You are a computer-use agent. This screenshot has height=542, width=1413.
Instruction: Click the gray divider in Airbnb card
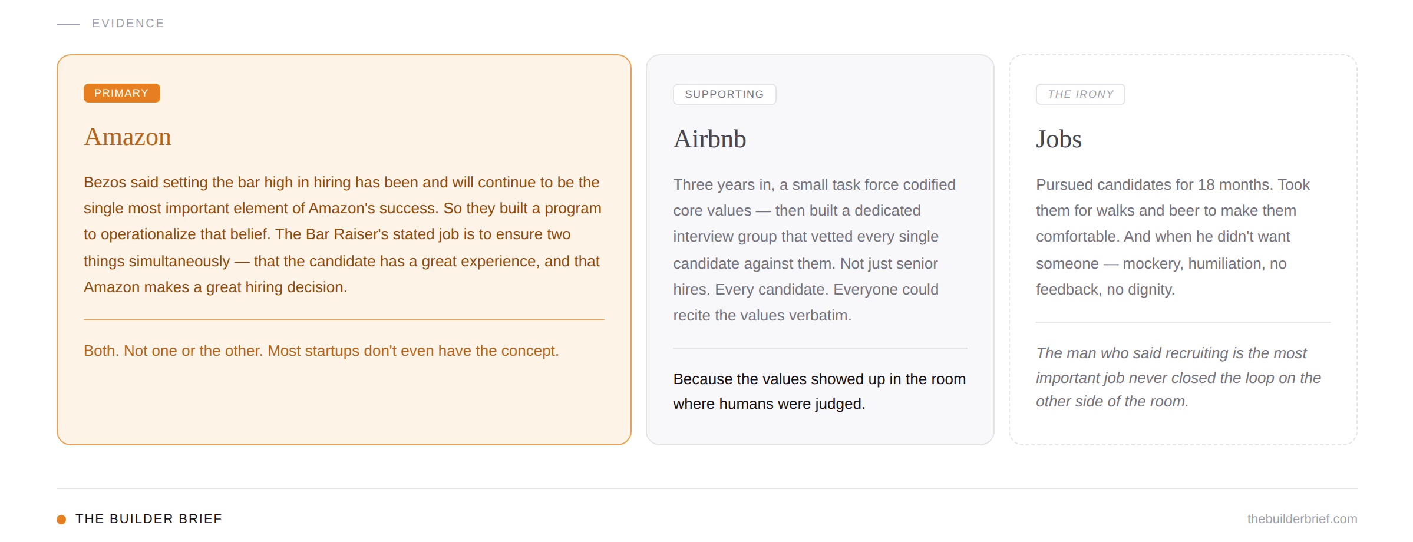[820, 348]
